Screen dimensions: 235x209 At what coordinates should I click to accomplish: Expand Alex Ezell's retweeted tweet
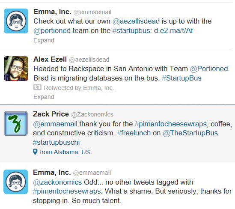click(44, 97)
